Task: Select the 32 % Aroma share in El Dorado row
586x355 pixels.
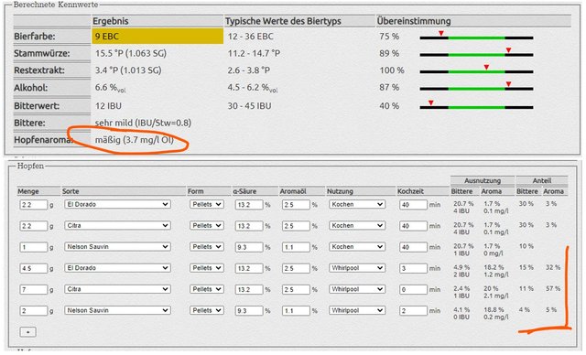Action: 553,267
